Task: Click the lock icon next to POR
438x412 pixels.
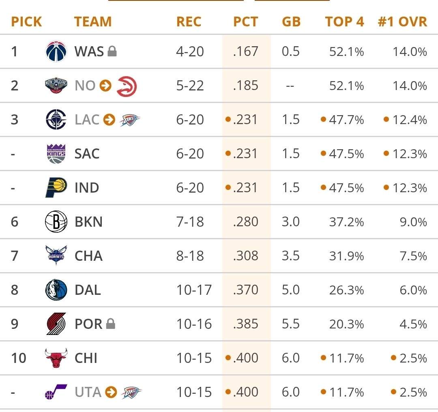Action: click(110, 324)
